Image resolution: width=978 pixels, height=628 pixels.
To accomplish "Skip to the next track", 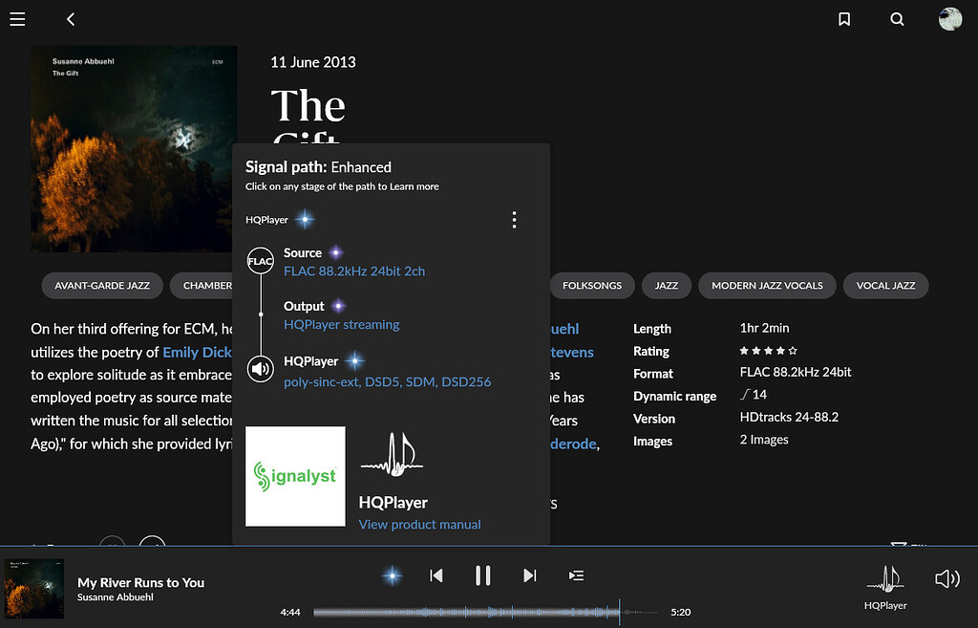I will [x=529, y=574].
